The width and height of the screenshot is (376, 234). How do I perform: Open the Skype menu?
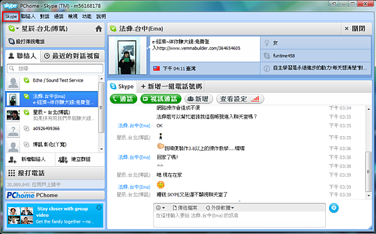pyautogui.click(x=11, y=16)
